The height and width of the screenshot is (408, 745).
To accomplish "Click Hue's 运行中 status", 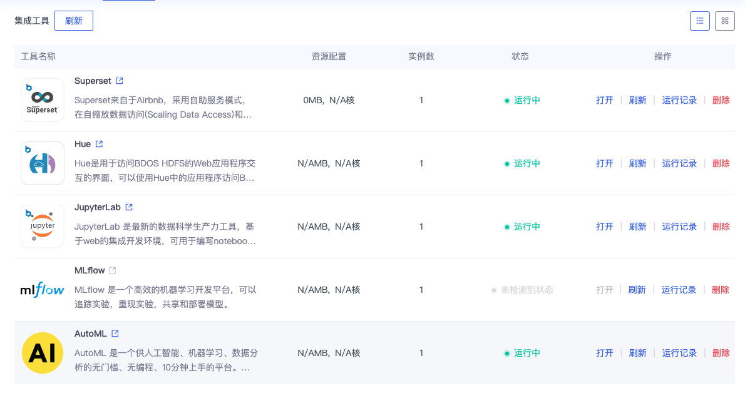I will pos(522,163).
